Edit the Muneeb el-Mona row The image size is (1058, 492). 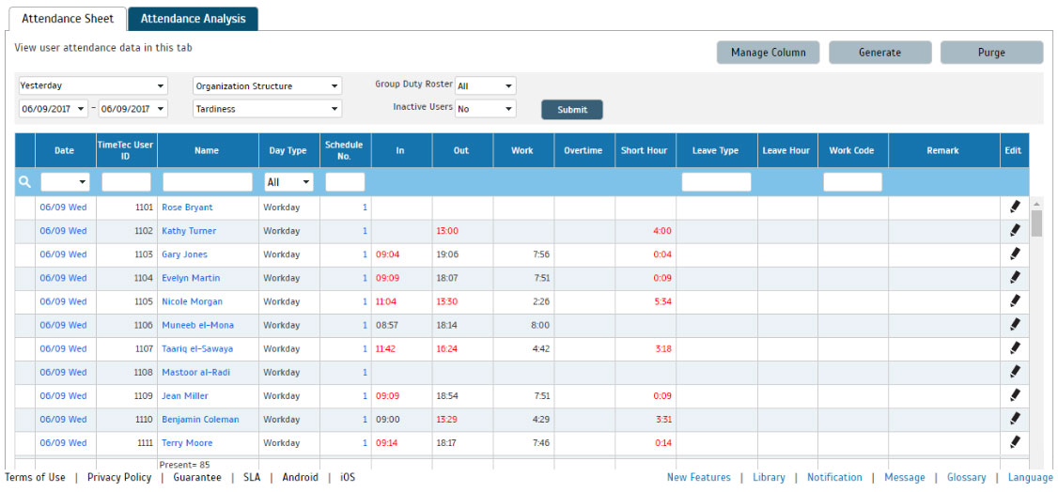coord(1015,325)
